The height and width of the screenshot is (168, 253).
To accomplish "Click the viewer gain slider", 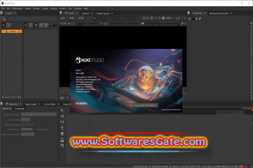I will 87,24.
